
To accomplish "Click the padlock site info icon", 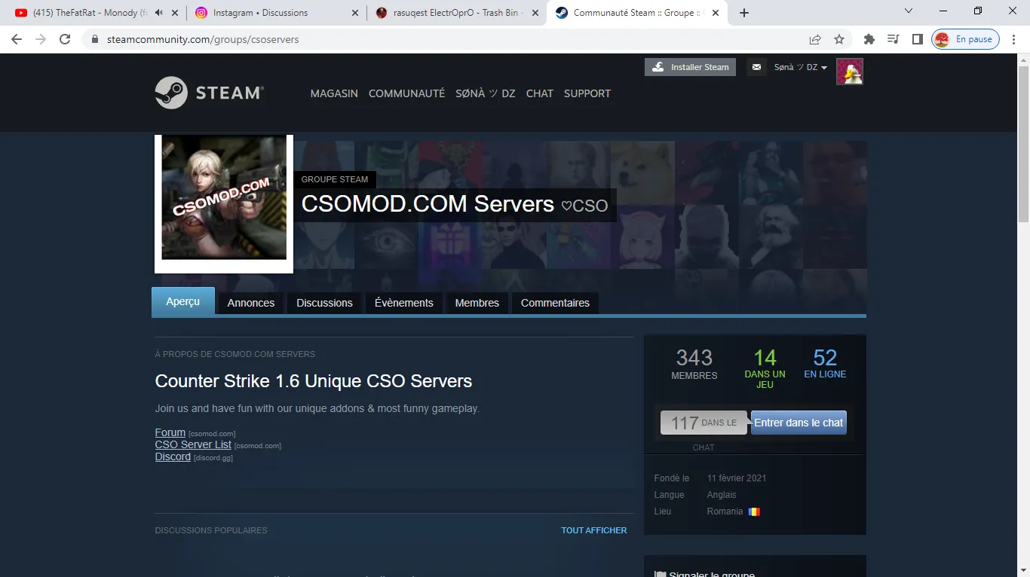I will coord(95,39).
